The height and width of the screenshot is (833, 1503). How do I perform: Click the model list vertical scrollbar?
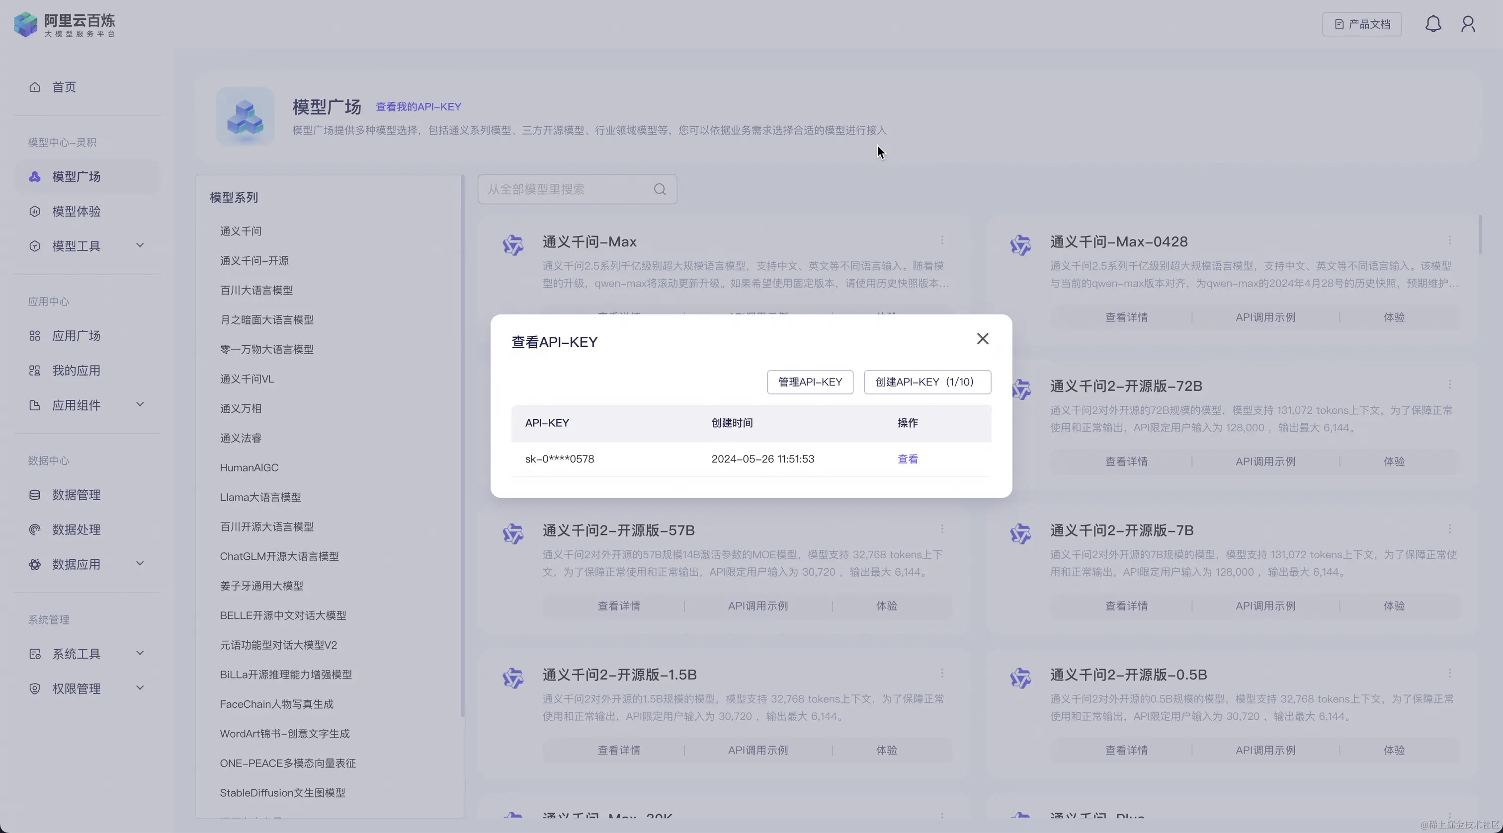pos(1480,235)
